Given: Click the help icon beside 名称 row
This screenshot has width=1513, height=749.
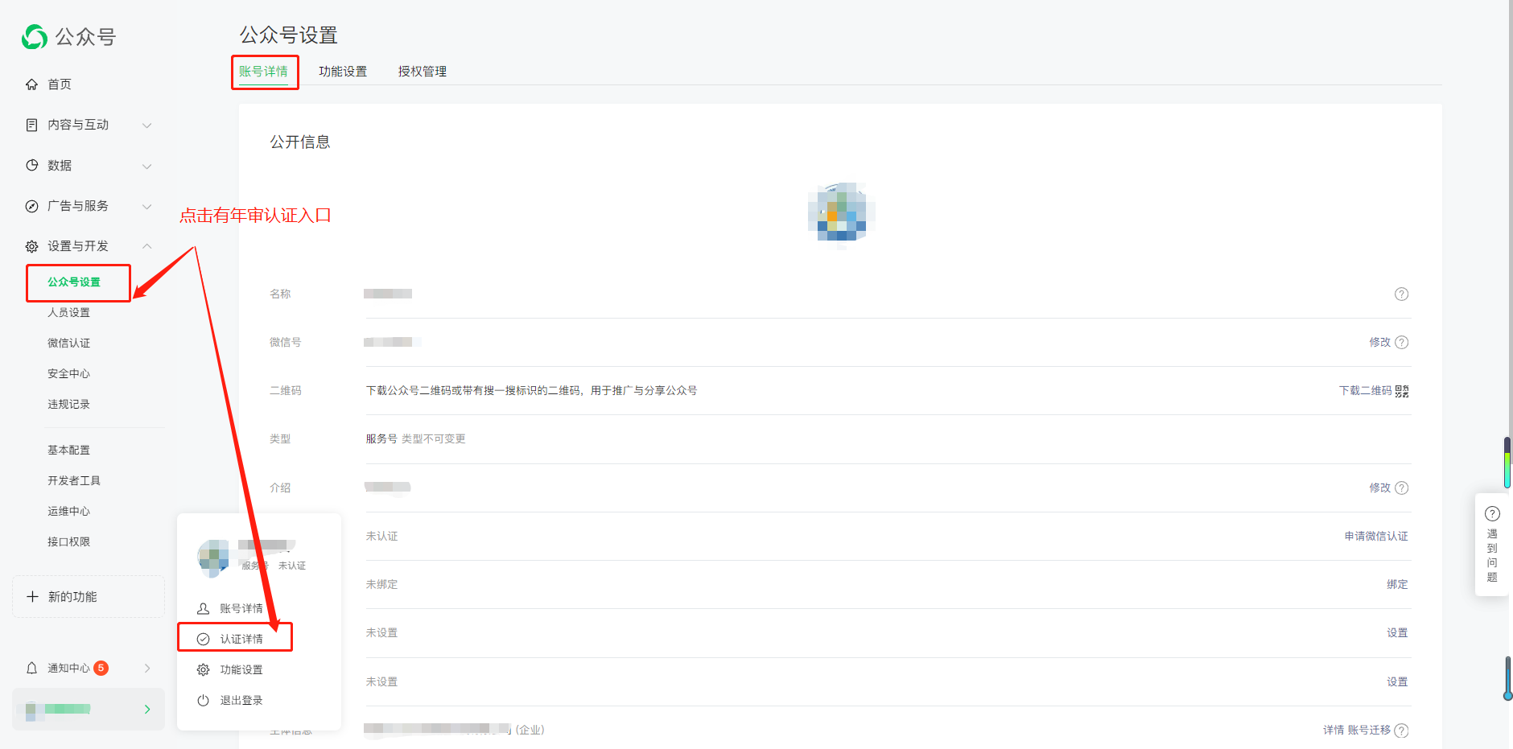Looking at the screenshot, I should 1401,294.
